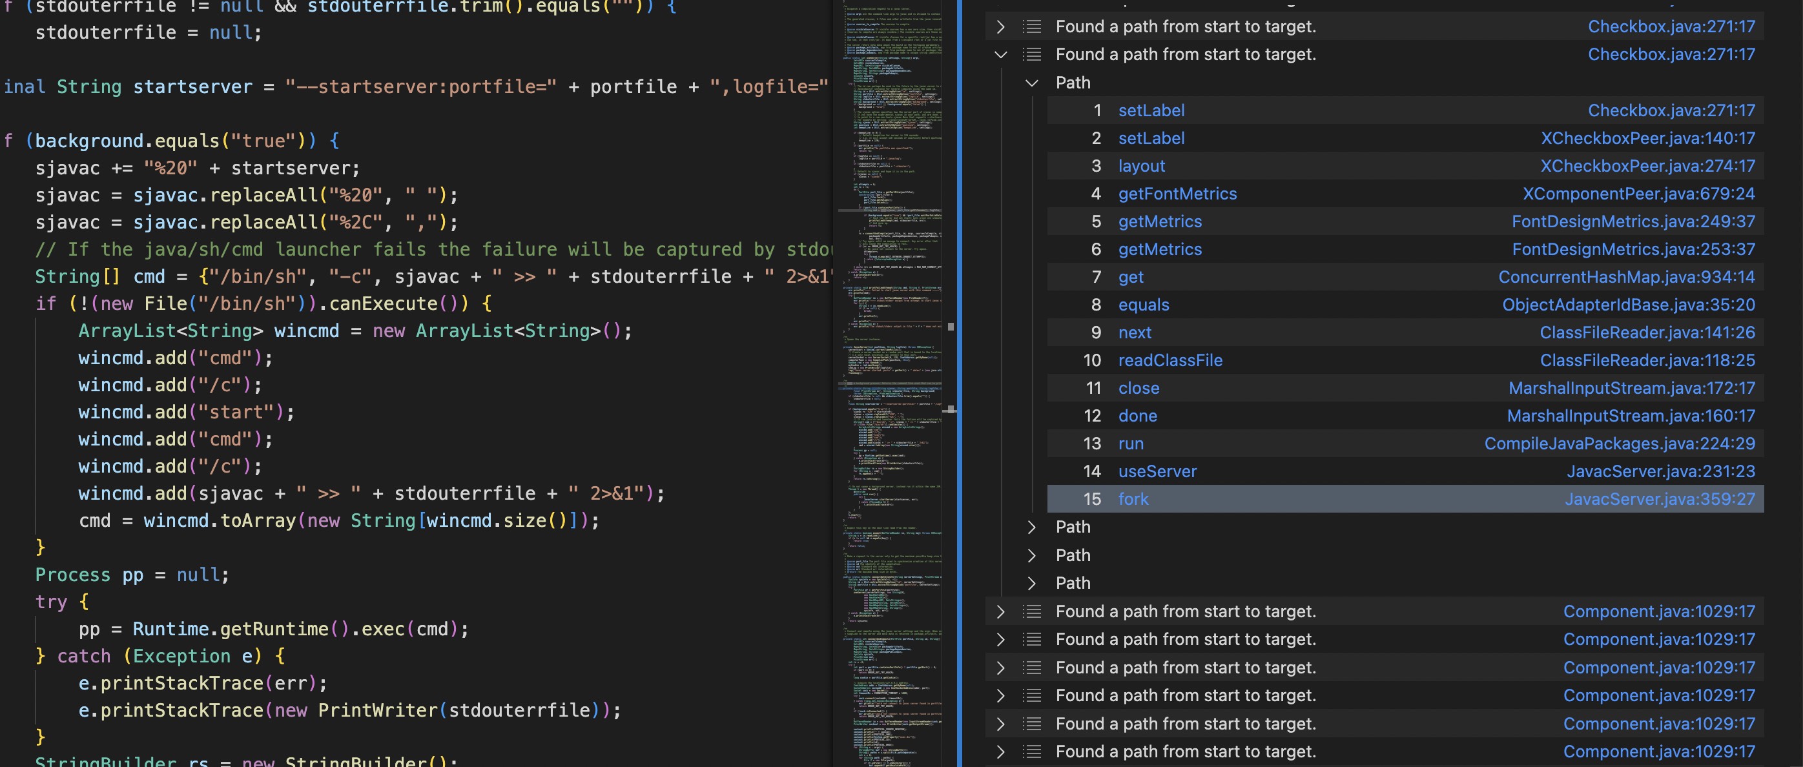
Task: Click the 'sjavac += "%20" + startserver;' line
Action: (x=198, y=169)
